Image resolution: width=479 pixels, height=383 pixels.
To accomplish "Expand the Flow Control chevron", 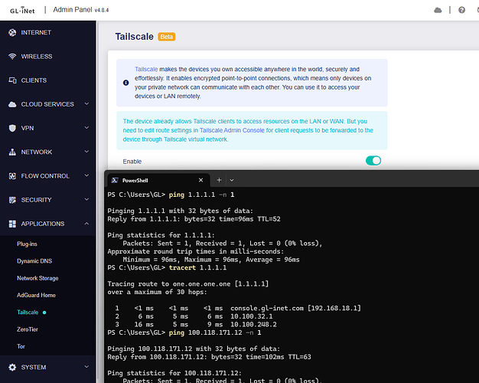I will (86, 175).
